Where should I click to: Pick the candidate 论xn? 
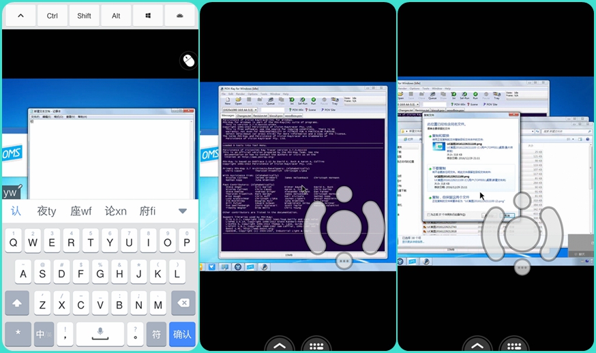coord(115,211)
